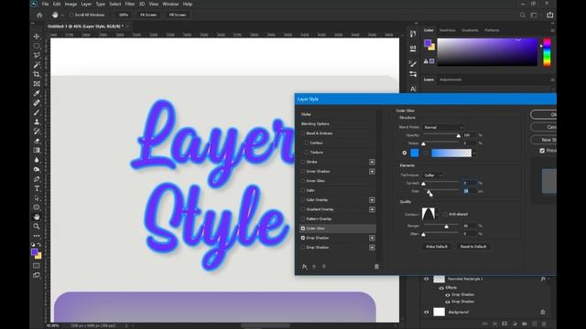Open the search magnifier icon

point(523,15)
